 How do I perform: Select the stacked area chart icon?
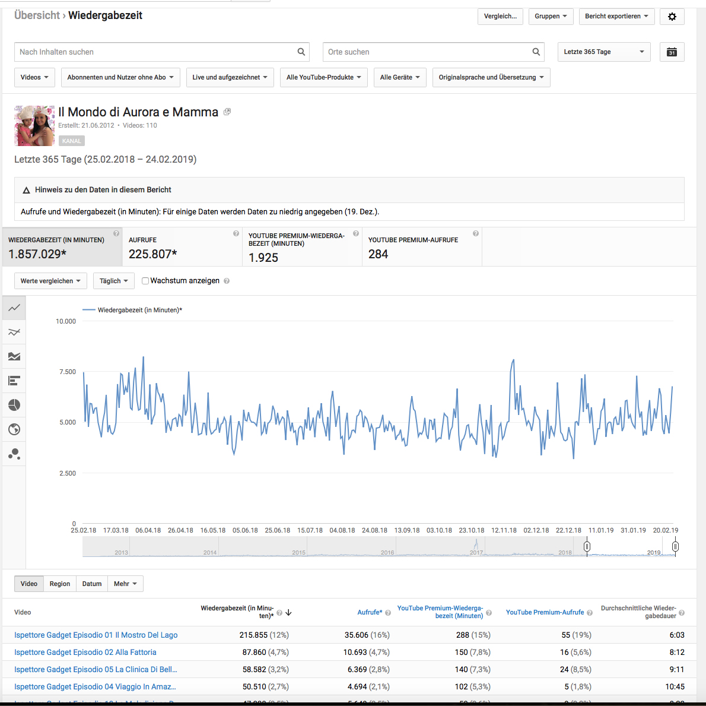tap(14, 356)
